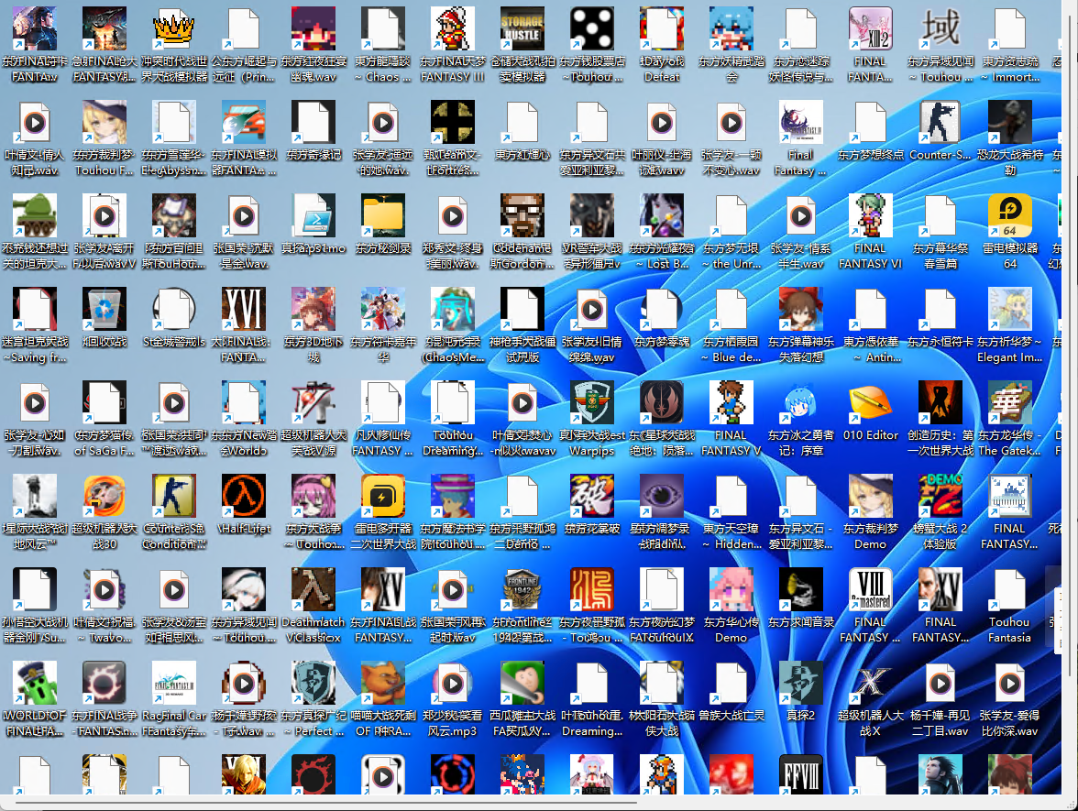Open the 东方求闻音录 gramophone icon
This screenshot has width=1078, height=811.
(801, 590)
